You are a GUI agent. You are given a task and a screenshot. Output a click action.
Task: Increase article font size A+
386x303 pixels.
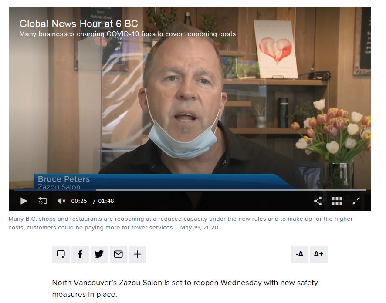(x=318, y=254)
